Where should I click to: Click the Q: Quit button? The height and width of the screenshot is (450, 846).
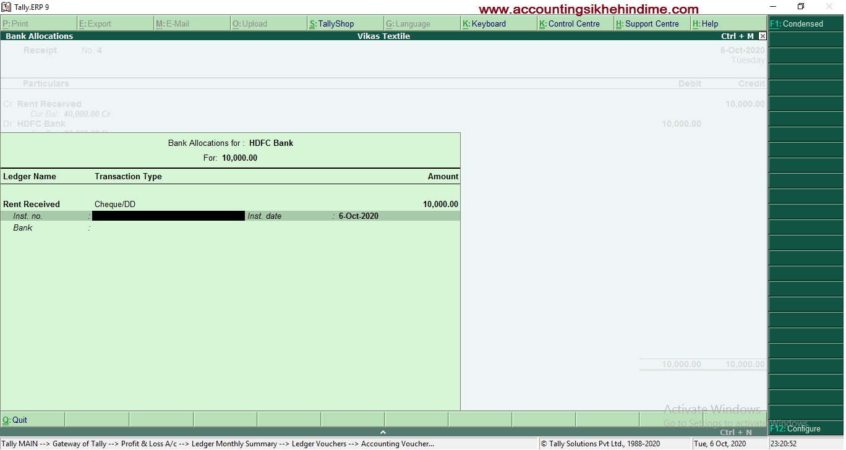[x=32, y=420]
